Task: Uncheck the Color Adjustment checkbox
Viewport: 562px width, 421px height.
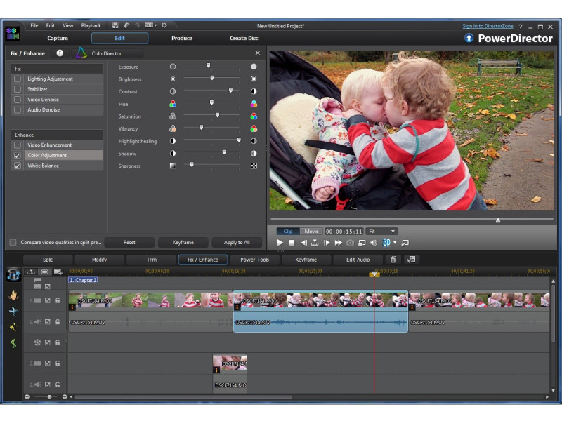Action: pos(17,155)
